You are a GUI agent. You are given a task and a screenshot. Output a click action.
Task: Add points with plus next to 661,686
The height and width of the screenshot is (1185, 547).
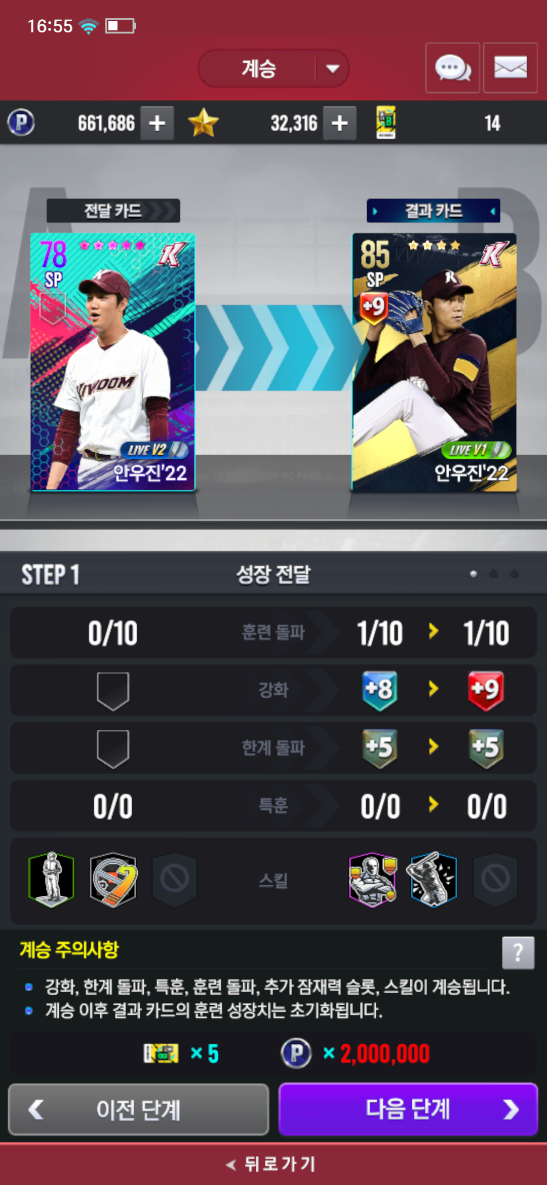pos(157,123)
